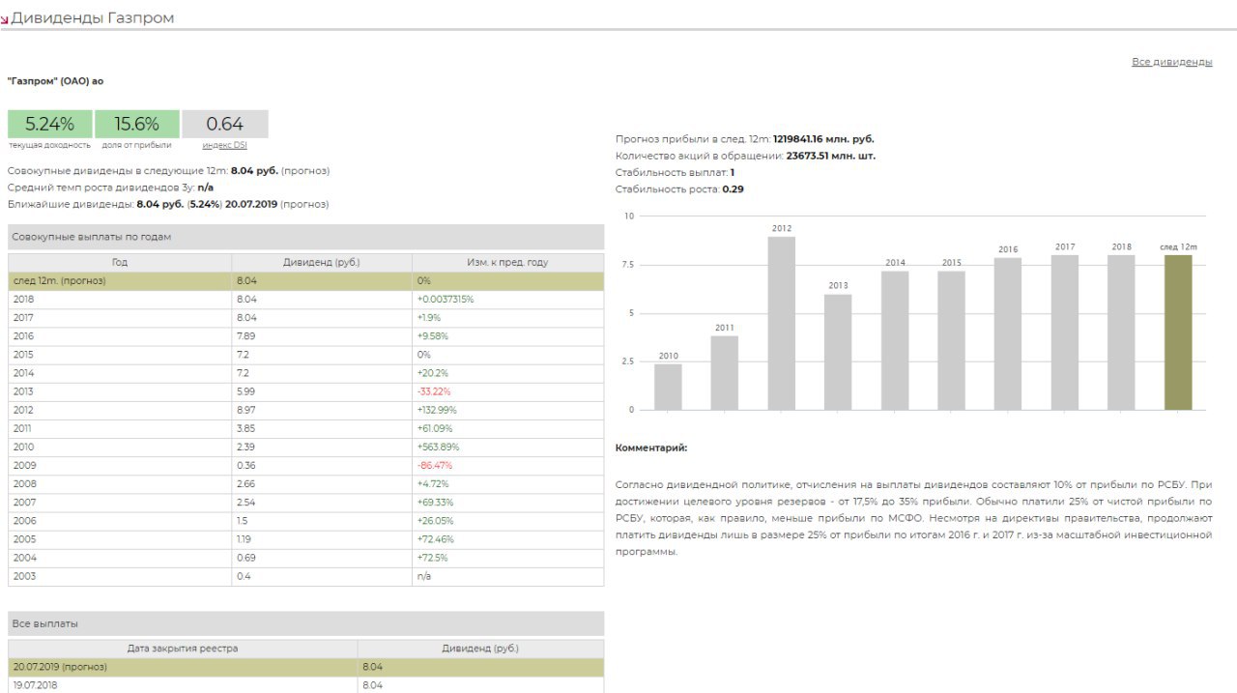Image resolution: width=1237 pixels, height=693 pixels.
Task: Click the 2012 year row cell
Action: pos(120,410)
